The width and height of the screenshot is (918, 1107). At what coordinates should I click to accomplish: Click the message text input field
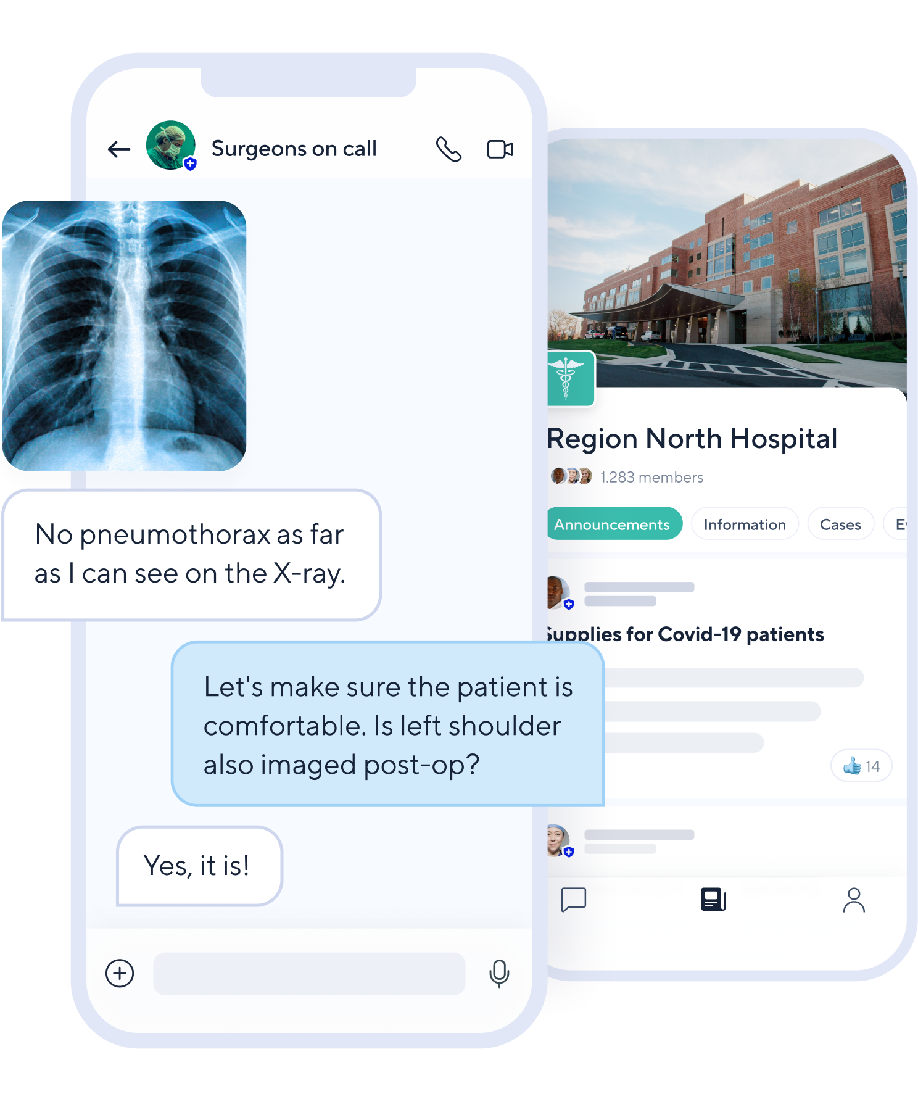(309, 973)
